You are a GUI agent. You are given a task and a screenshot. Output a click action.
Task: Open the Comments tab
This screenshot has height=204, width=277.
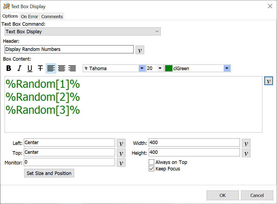click(x=52, y=17)
